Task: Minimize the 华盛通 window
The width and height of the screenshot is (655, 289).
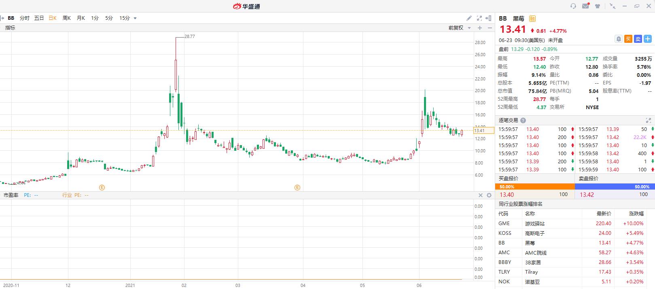Action: click(625, 6)
